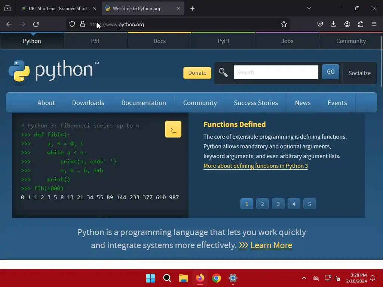Click the Functions Defined heading
The height and width of the screenshot is (287, 383).
click(x=235, y=124)
